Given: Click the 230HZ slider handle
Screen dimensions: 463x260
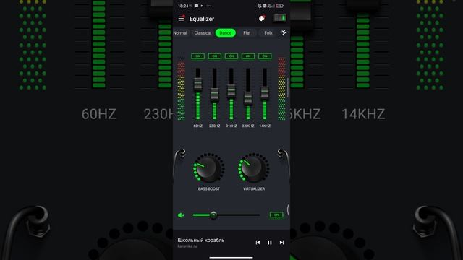Looking at the screenshot, I should pyautogui.click(x=215, y=95).
